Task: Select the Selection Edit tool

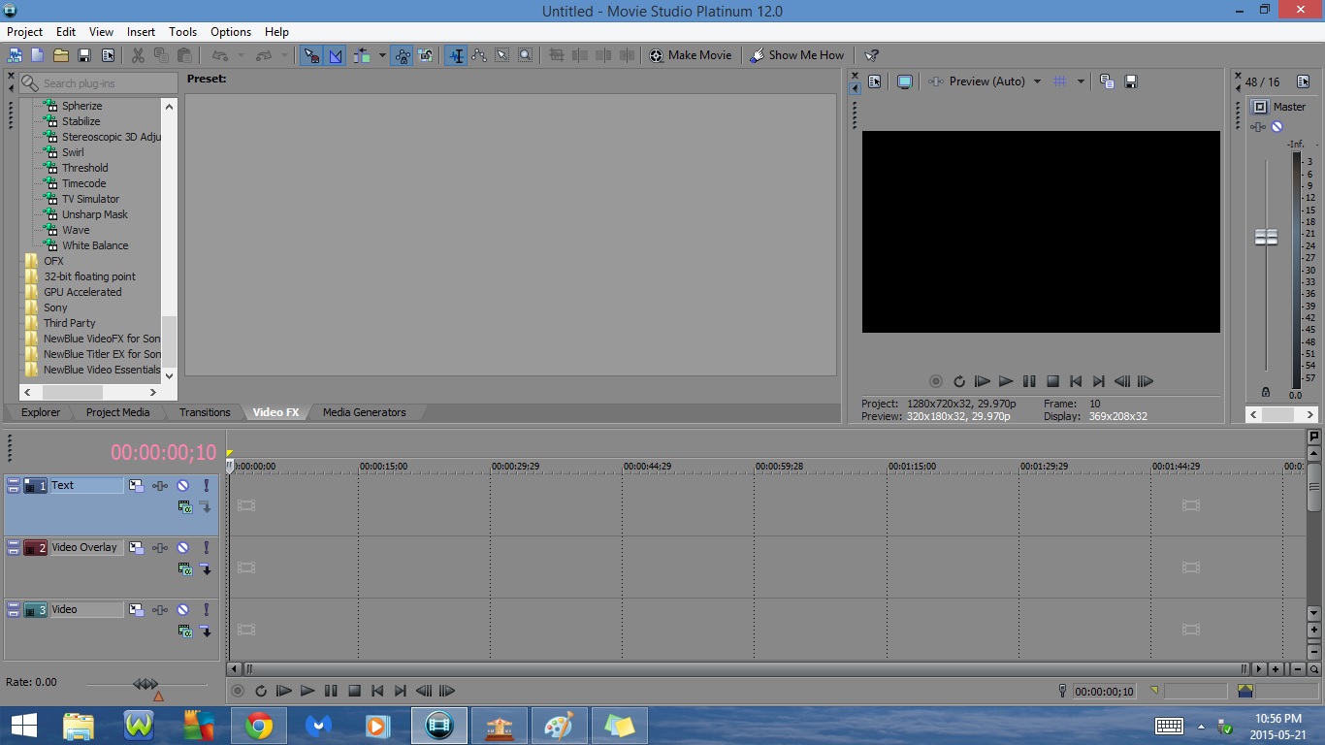Action: point(502,55)
